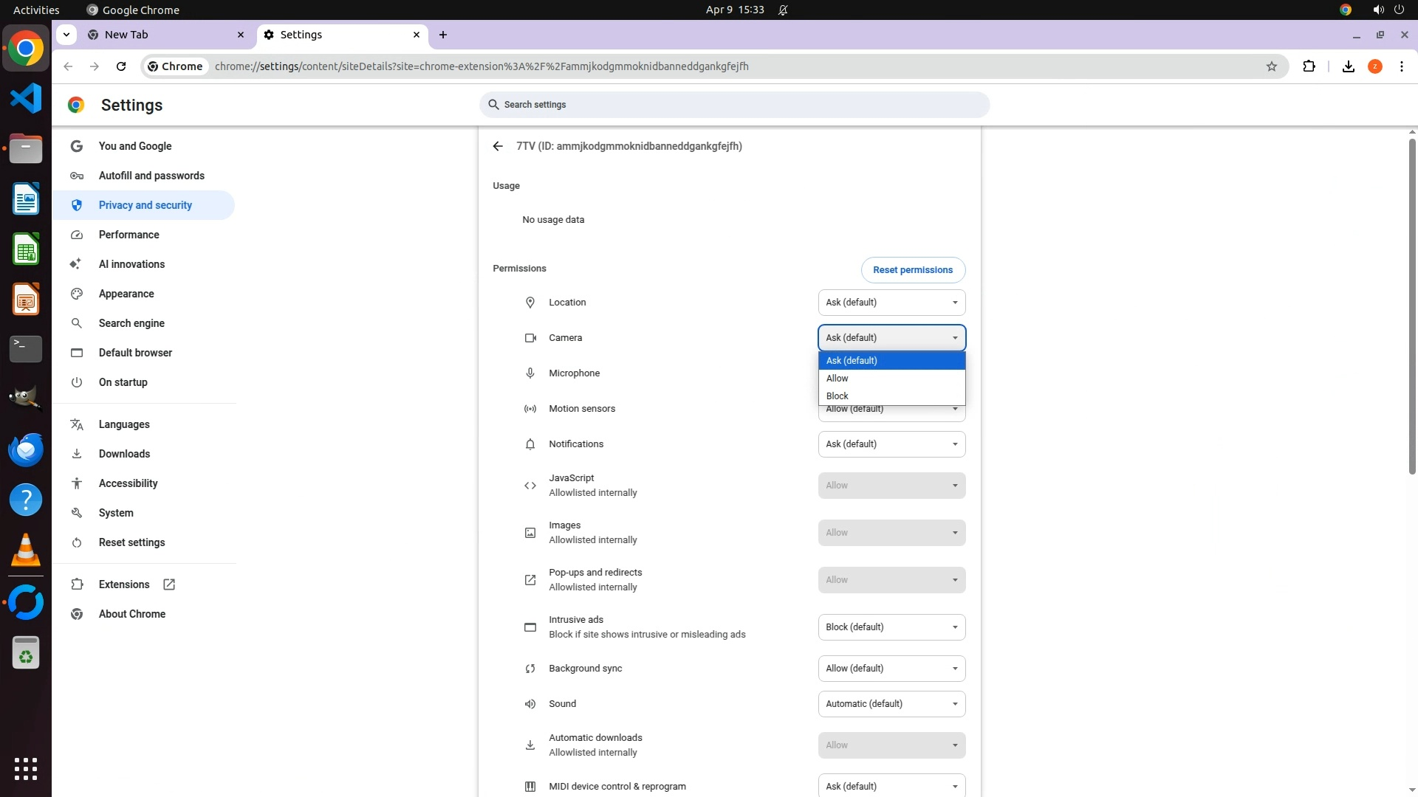The height and width of the screenshot is (797, 1418).
Task: Click the profile avatar in toolbar
Action: 1374,66
